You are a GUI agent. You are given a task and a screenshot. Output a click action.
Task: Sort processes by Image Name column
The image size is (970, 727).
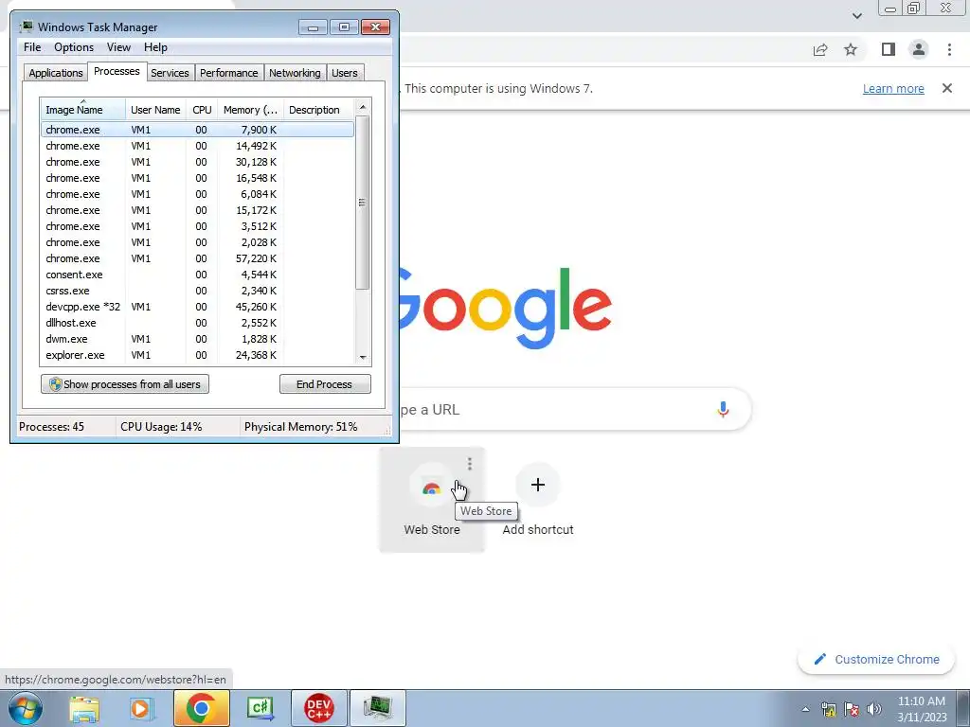(82, 110)
